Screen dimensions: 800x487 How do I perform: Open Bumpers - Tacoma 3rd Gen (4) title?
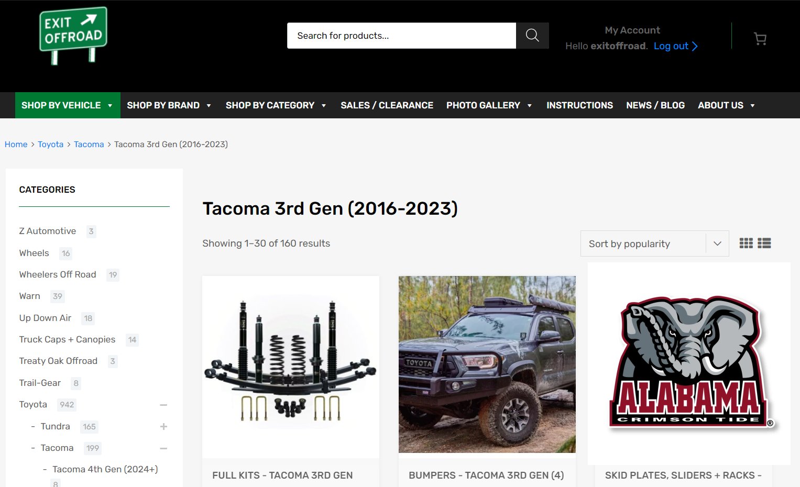[486, 475]
